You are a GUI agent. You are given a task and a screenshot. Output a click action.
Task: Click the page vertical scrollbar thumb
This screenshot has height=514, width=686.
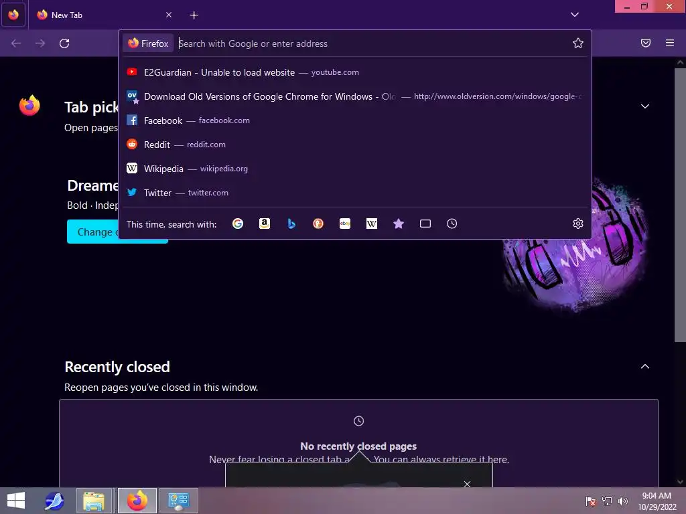pyautogui.click(x=680, y=205)
